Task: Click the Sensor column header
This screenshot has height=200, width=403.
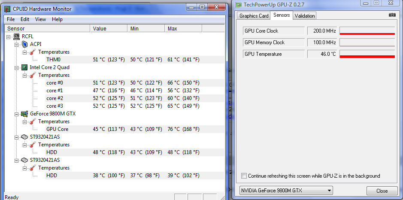Action: click(x=47, y=28)
